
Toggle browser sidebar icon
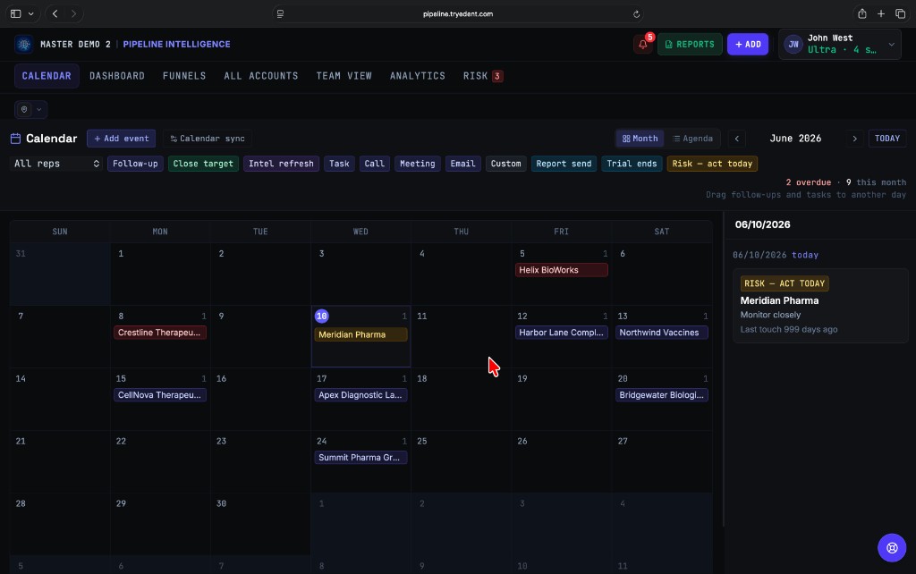pyautogui.click(x=16, y=13)
